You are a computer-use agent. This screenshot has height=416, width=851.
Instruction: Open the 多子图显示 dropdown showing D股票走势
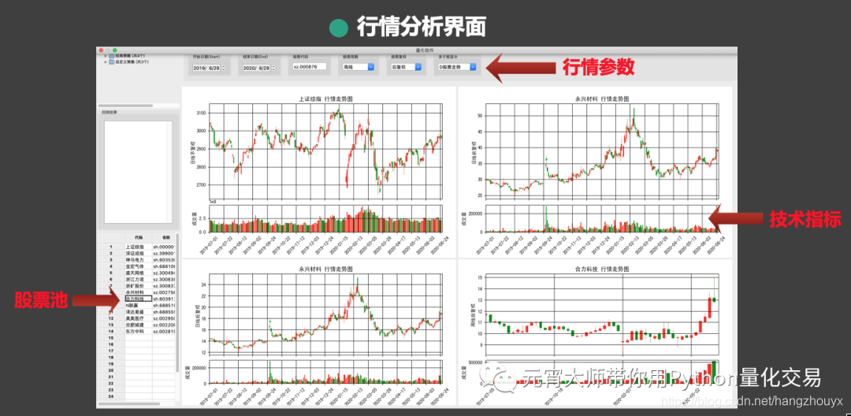point(457,67)
